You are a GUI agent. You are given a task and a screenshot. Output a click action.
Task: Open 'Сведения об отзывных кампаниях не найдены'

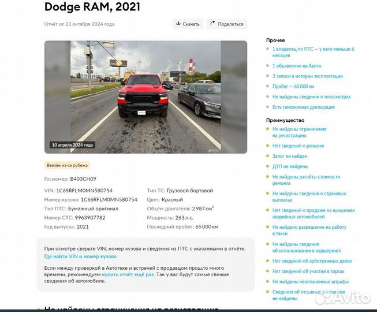(x=308, y=295)
